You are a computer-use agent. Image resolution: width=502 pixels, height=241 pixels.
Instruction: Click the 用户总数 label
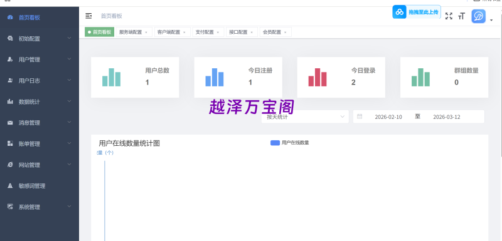[x=158, y=71]
